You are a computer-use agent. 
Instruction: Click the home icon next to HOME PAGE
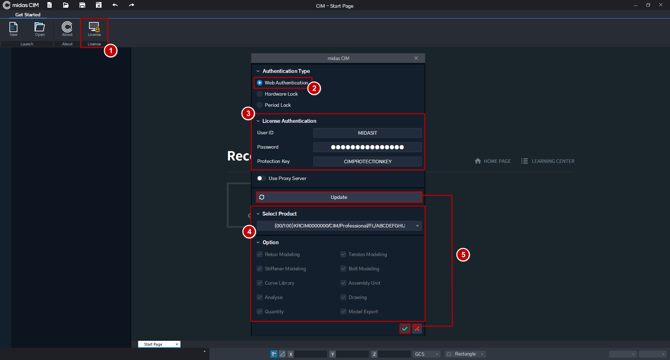click(478, 161)
